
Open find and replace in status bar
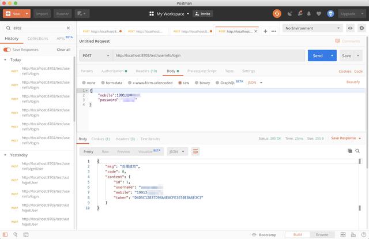click(16, 234)
